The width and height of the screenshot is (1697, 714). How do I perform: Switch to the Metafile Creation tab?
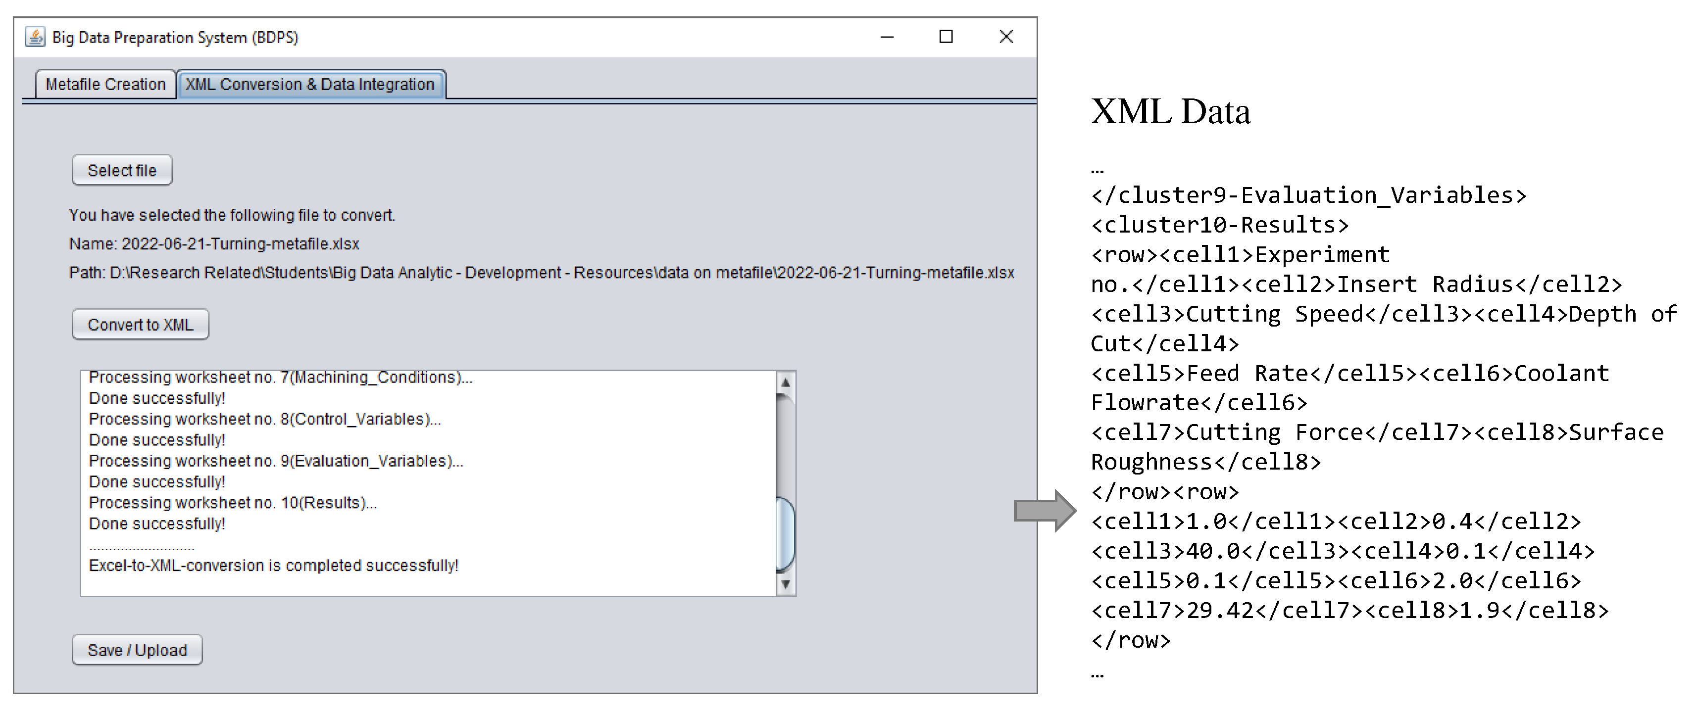pos(105,84)
